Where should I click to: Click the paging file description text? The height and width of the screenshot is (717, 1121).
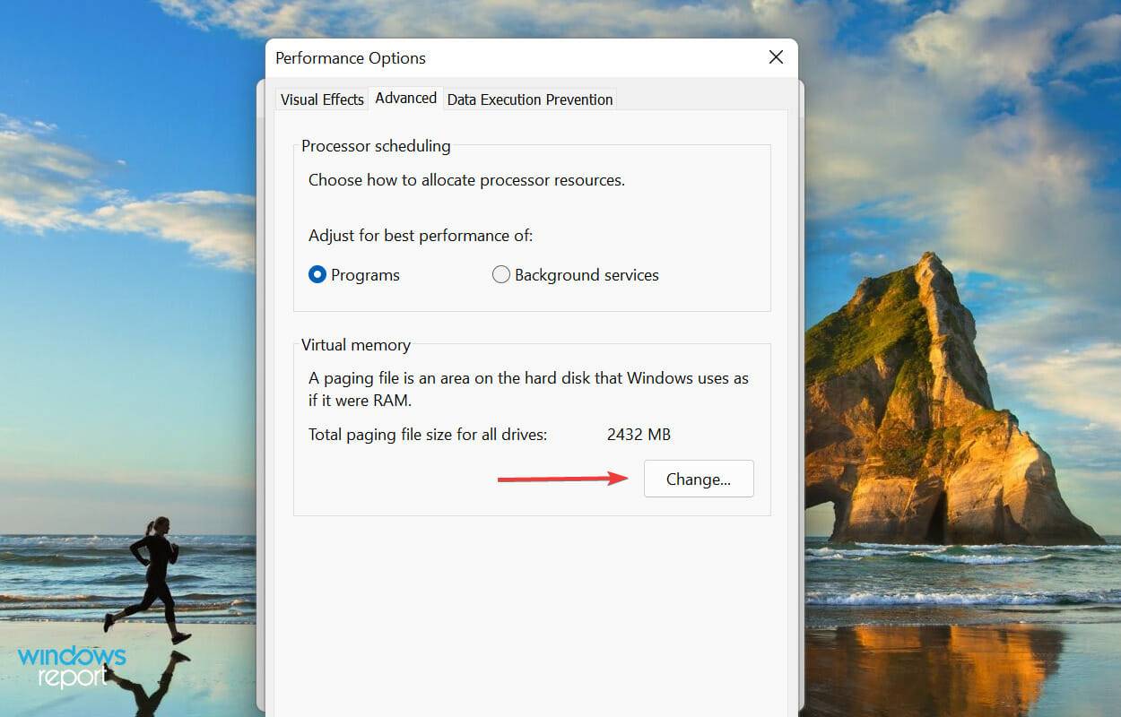[x=527, y=388]
